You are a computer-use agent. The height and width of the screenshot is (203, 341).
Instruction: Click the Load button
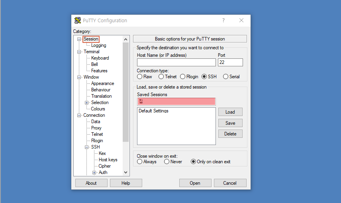pos(230,112)
